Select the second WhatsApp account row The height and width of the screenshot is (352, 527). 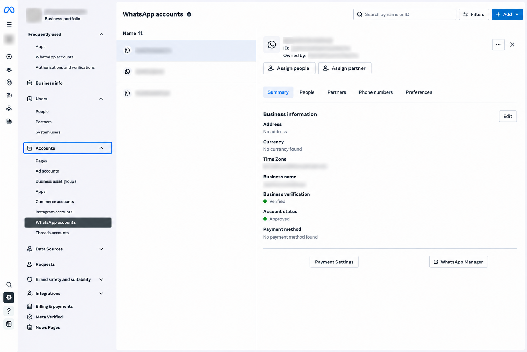(x=186, y=72)
